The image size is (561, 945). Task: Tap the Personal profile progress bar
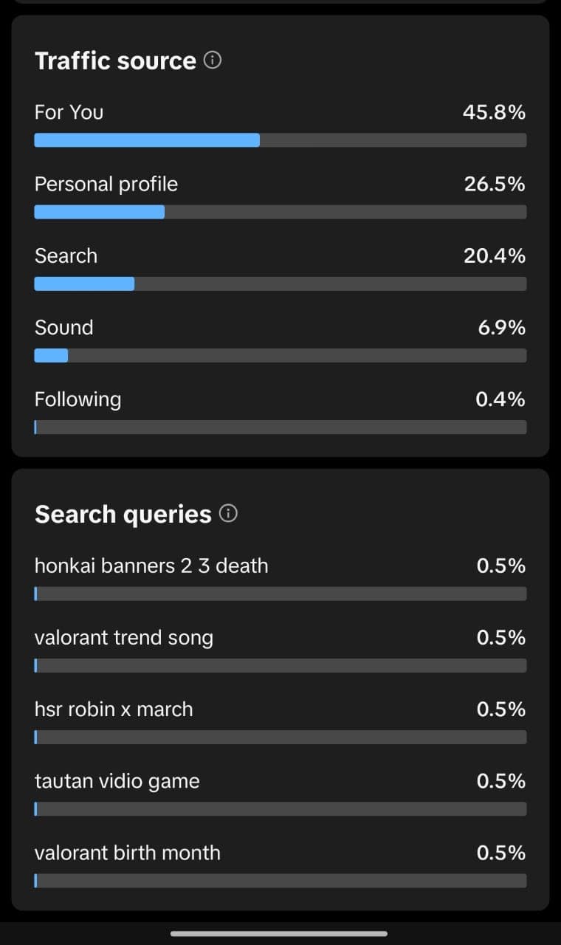[x=280, y=212]
